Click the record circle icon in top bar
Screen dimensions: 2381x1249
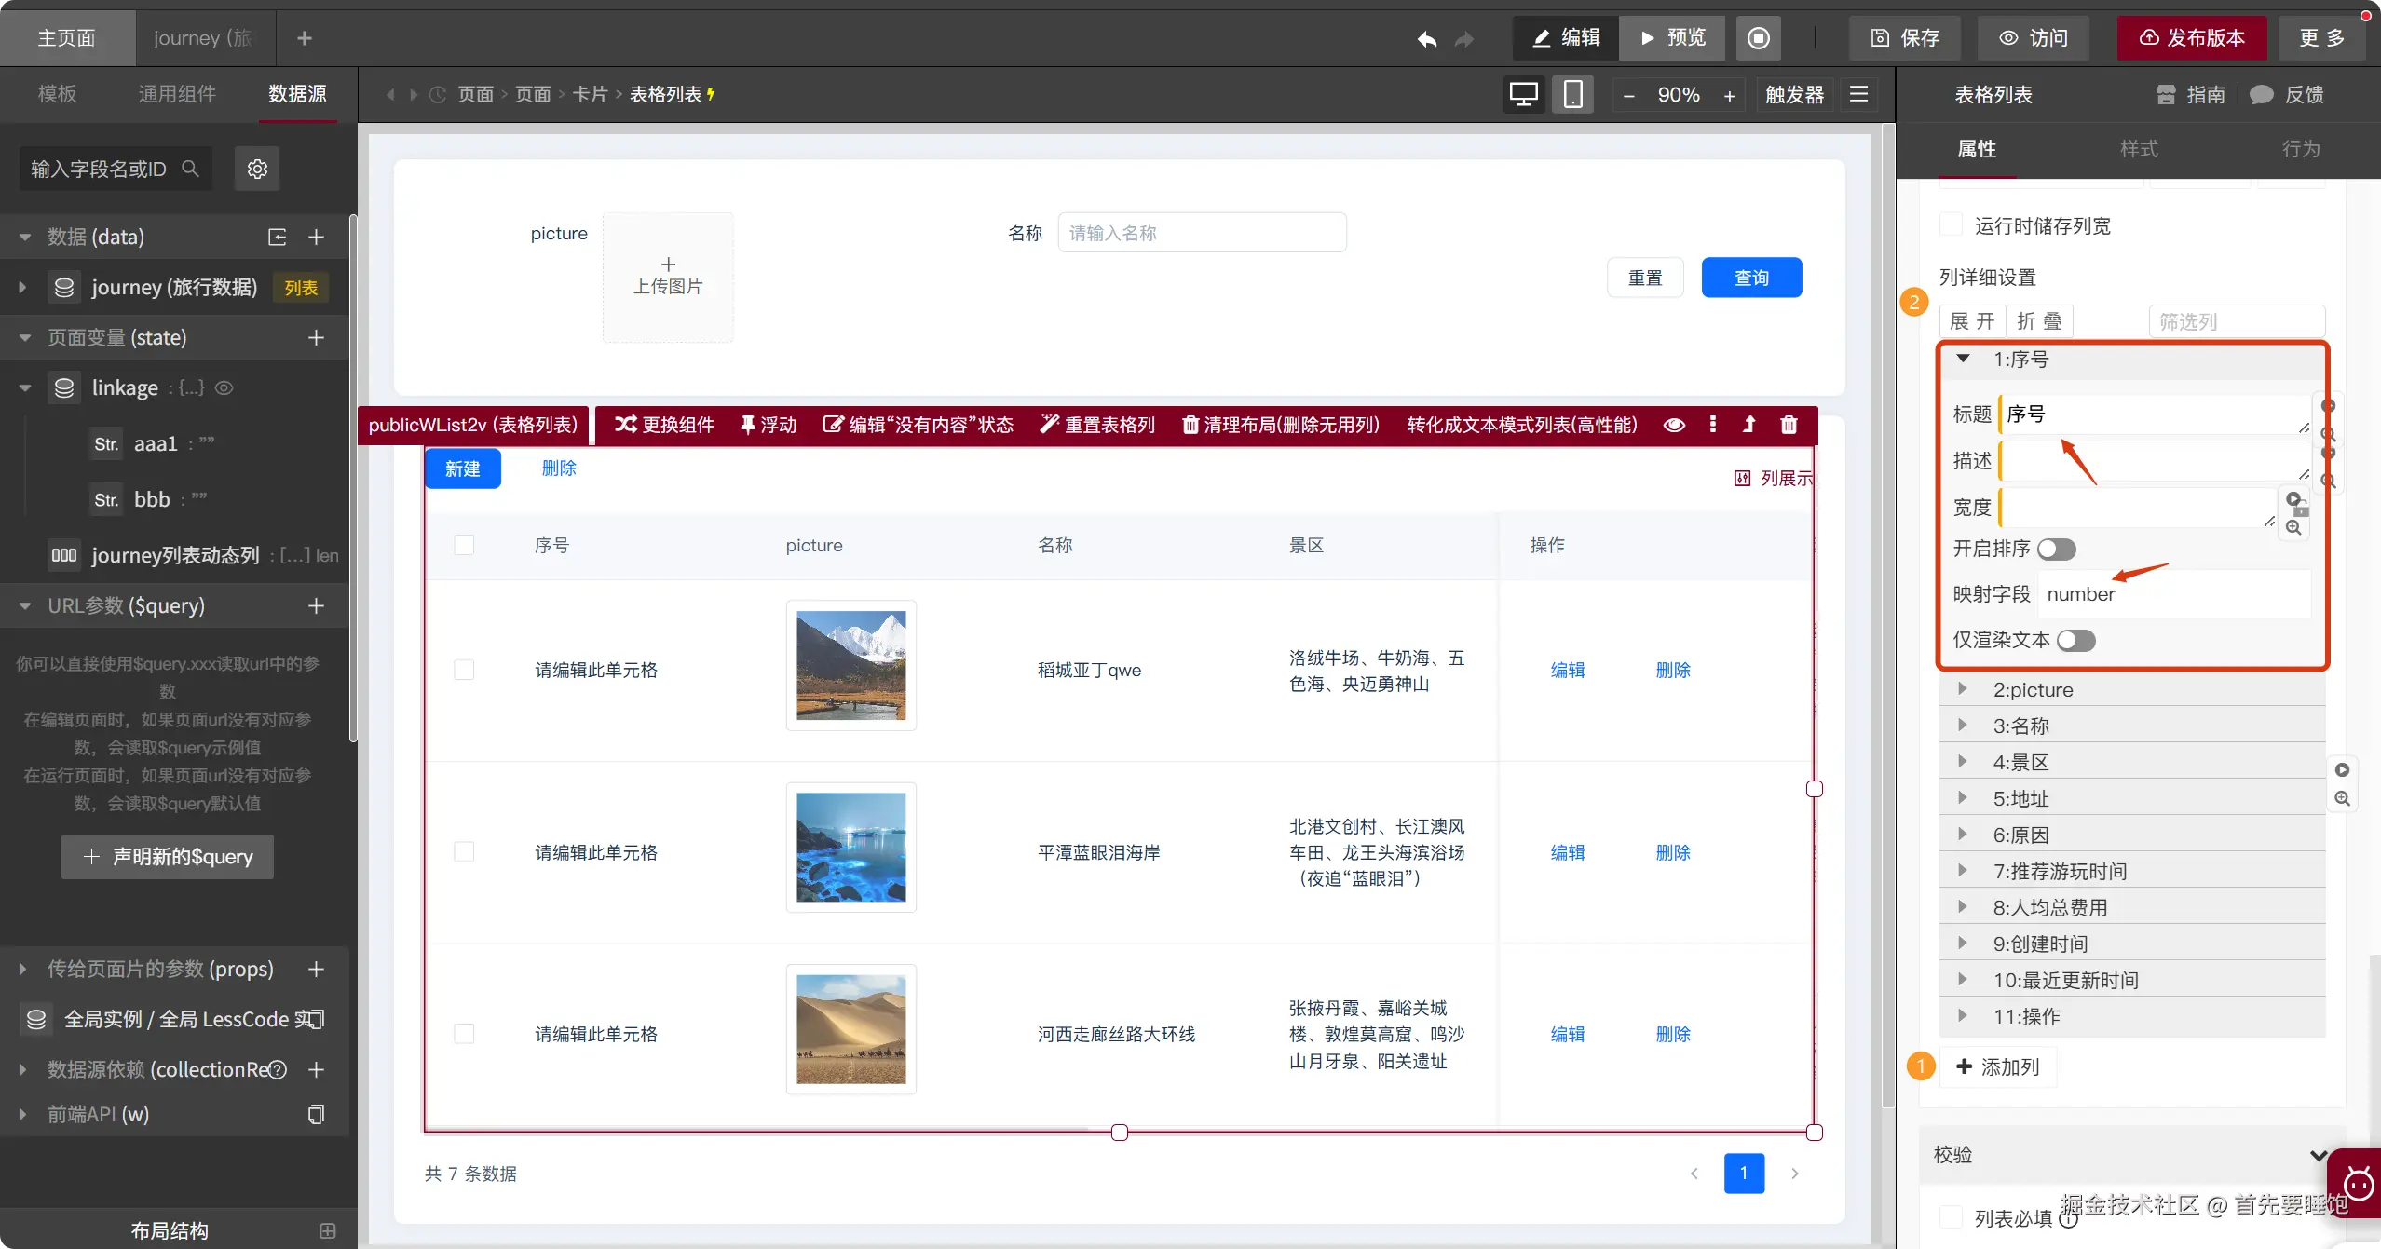tap(1758, 38)
